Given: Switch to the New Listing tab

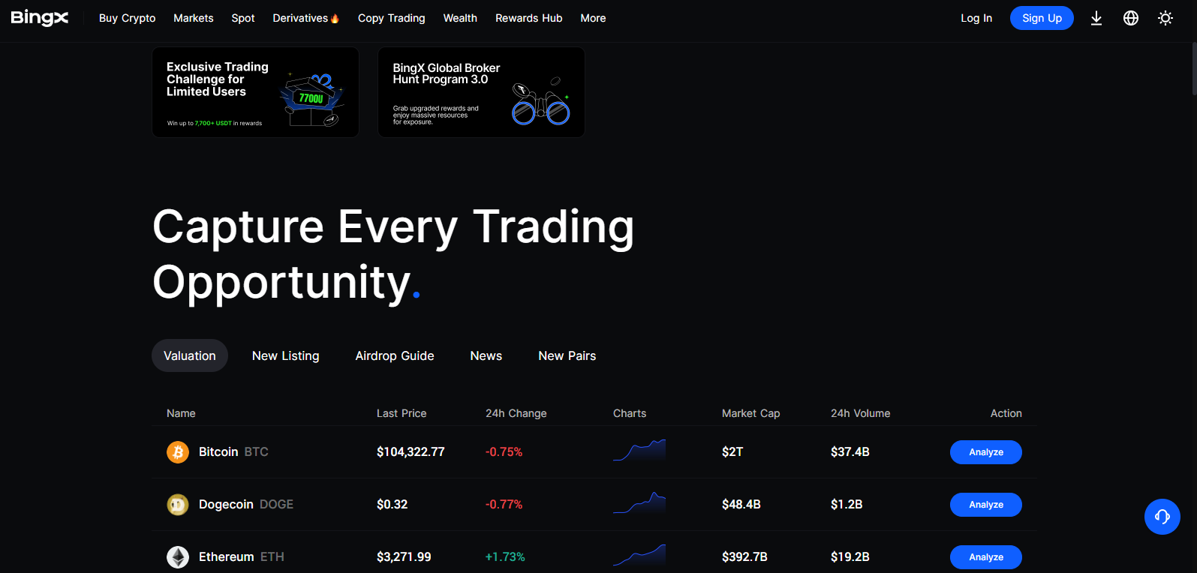Looking at the screenshot, I should click(x=286, y=355).
